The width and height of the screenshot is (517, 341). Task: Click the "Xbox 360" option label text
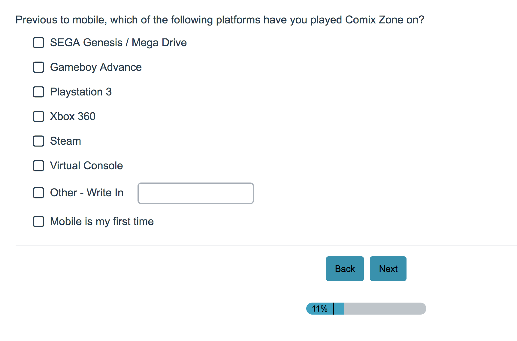click(73, 116)
